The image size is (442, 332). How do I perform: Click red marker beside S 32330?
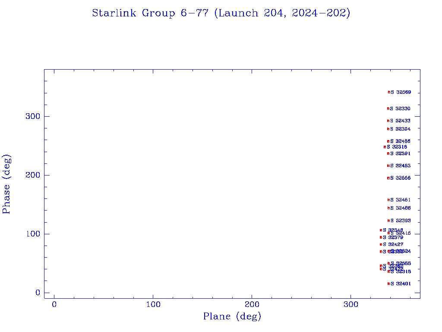(x=388, y=109)
